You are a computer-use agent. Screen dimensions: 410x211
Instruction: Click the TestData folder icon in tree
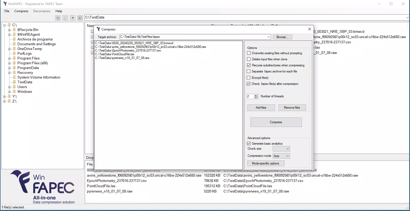(14, 82)
